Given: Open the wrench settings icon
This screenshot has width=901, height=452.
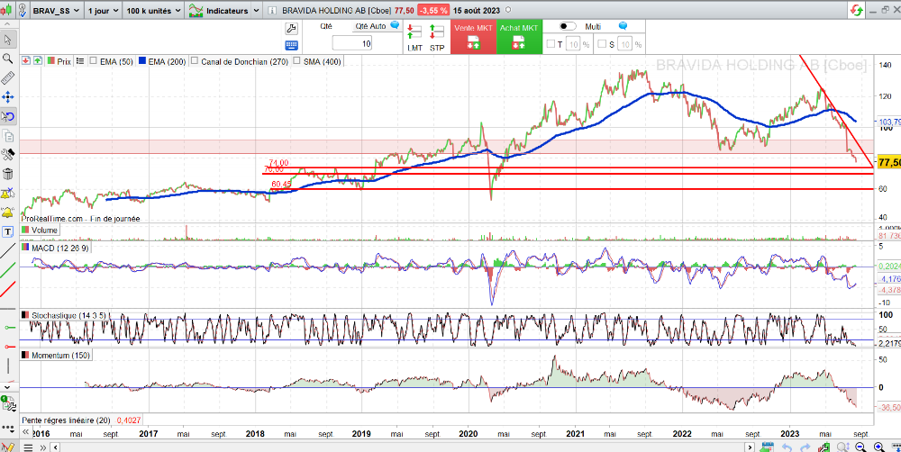Looking at the screenshot, I should coord(291,28).
